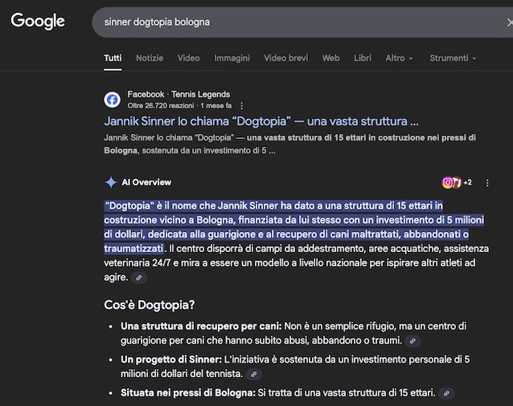Open the AI Overview three-dot menu

tap(487, 183)
